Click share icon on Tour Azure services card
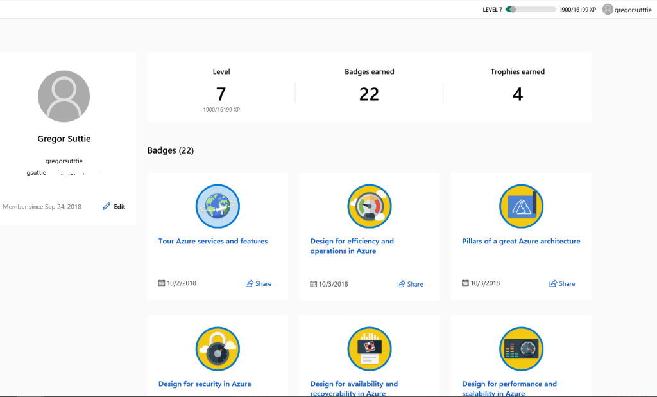Image resolution: width=657 pixels, height=397 pixels. [250, 283]
